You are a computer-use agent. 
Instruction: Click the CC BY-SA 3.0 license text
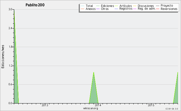pyautogui.click(x=172, y=109)
